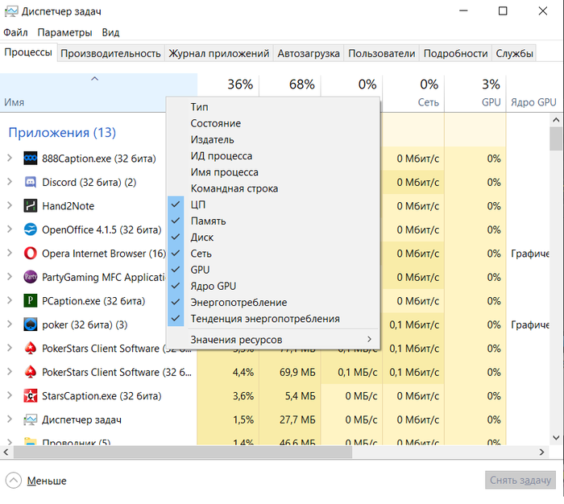The width and height of the screenshot is (564, 504).
Task: Switch to the Автозагрузка tab
Action: click(309, 54)
